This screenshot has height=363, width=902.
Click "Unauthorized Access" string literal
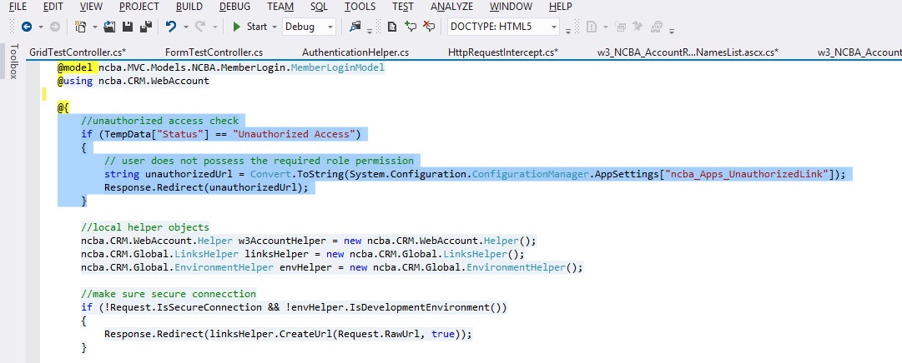point(295,134)
